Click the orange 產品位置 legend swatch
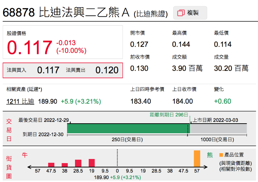258x182 pixels. (221, 155)
